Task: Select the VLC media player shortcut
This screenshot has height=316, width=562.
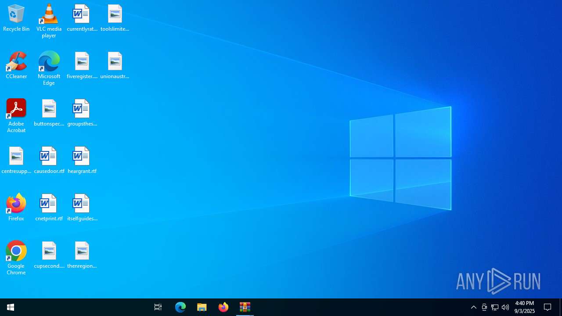Action: pos(49,21)
